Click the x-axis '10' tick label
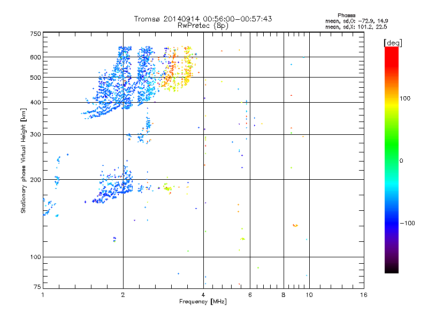The width and height of the screenshot is (428, 321). pos(309,295)
